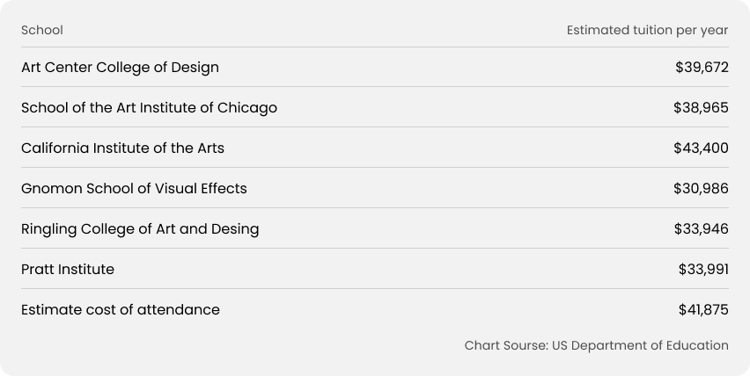Select Art Center College of Design row
The image size is (750, 376).
click(375, 68)
